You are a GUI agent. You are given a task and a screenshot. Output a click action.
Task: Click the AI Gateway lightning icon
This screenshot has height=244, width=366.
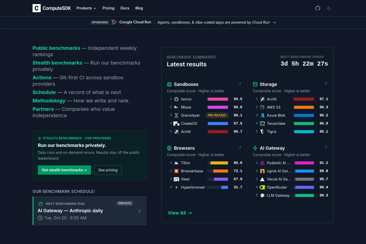coord(255,148)
